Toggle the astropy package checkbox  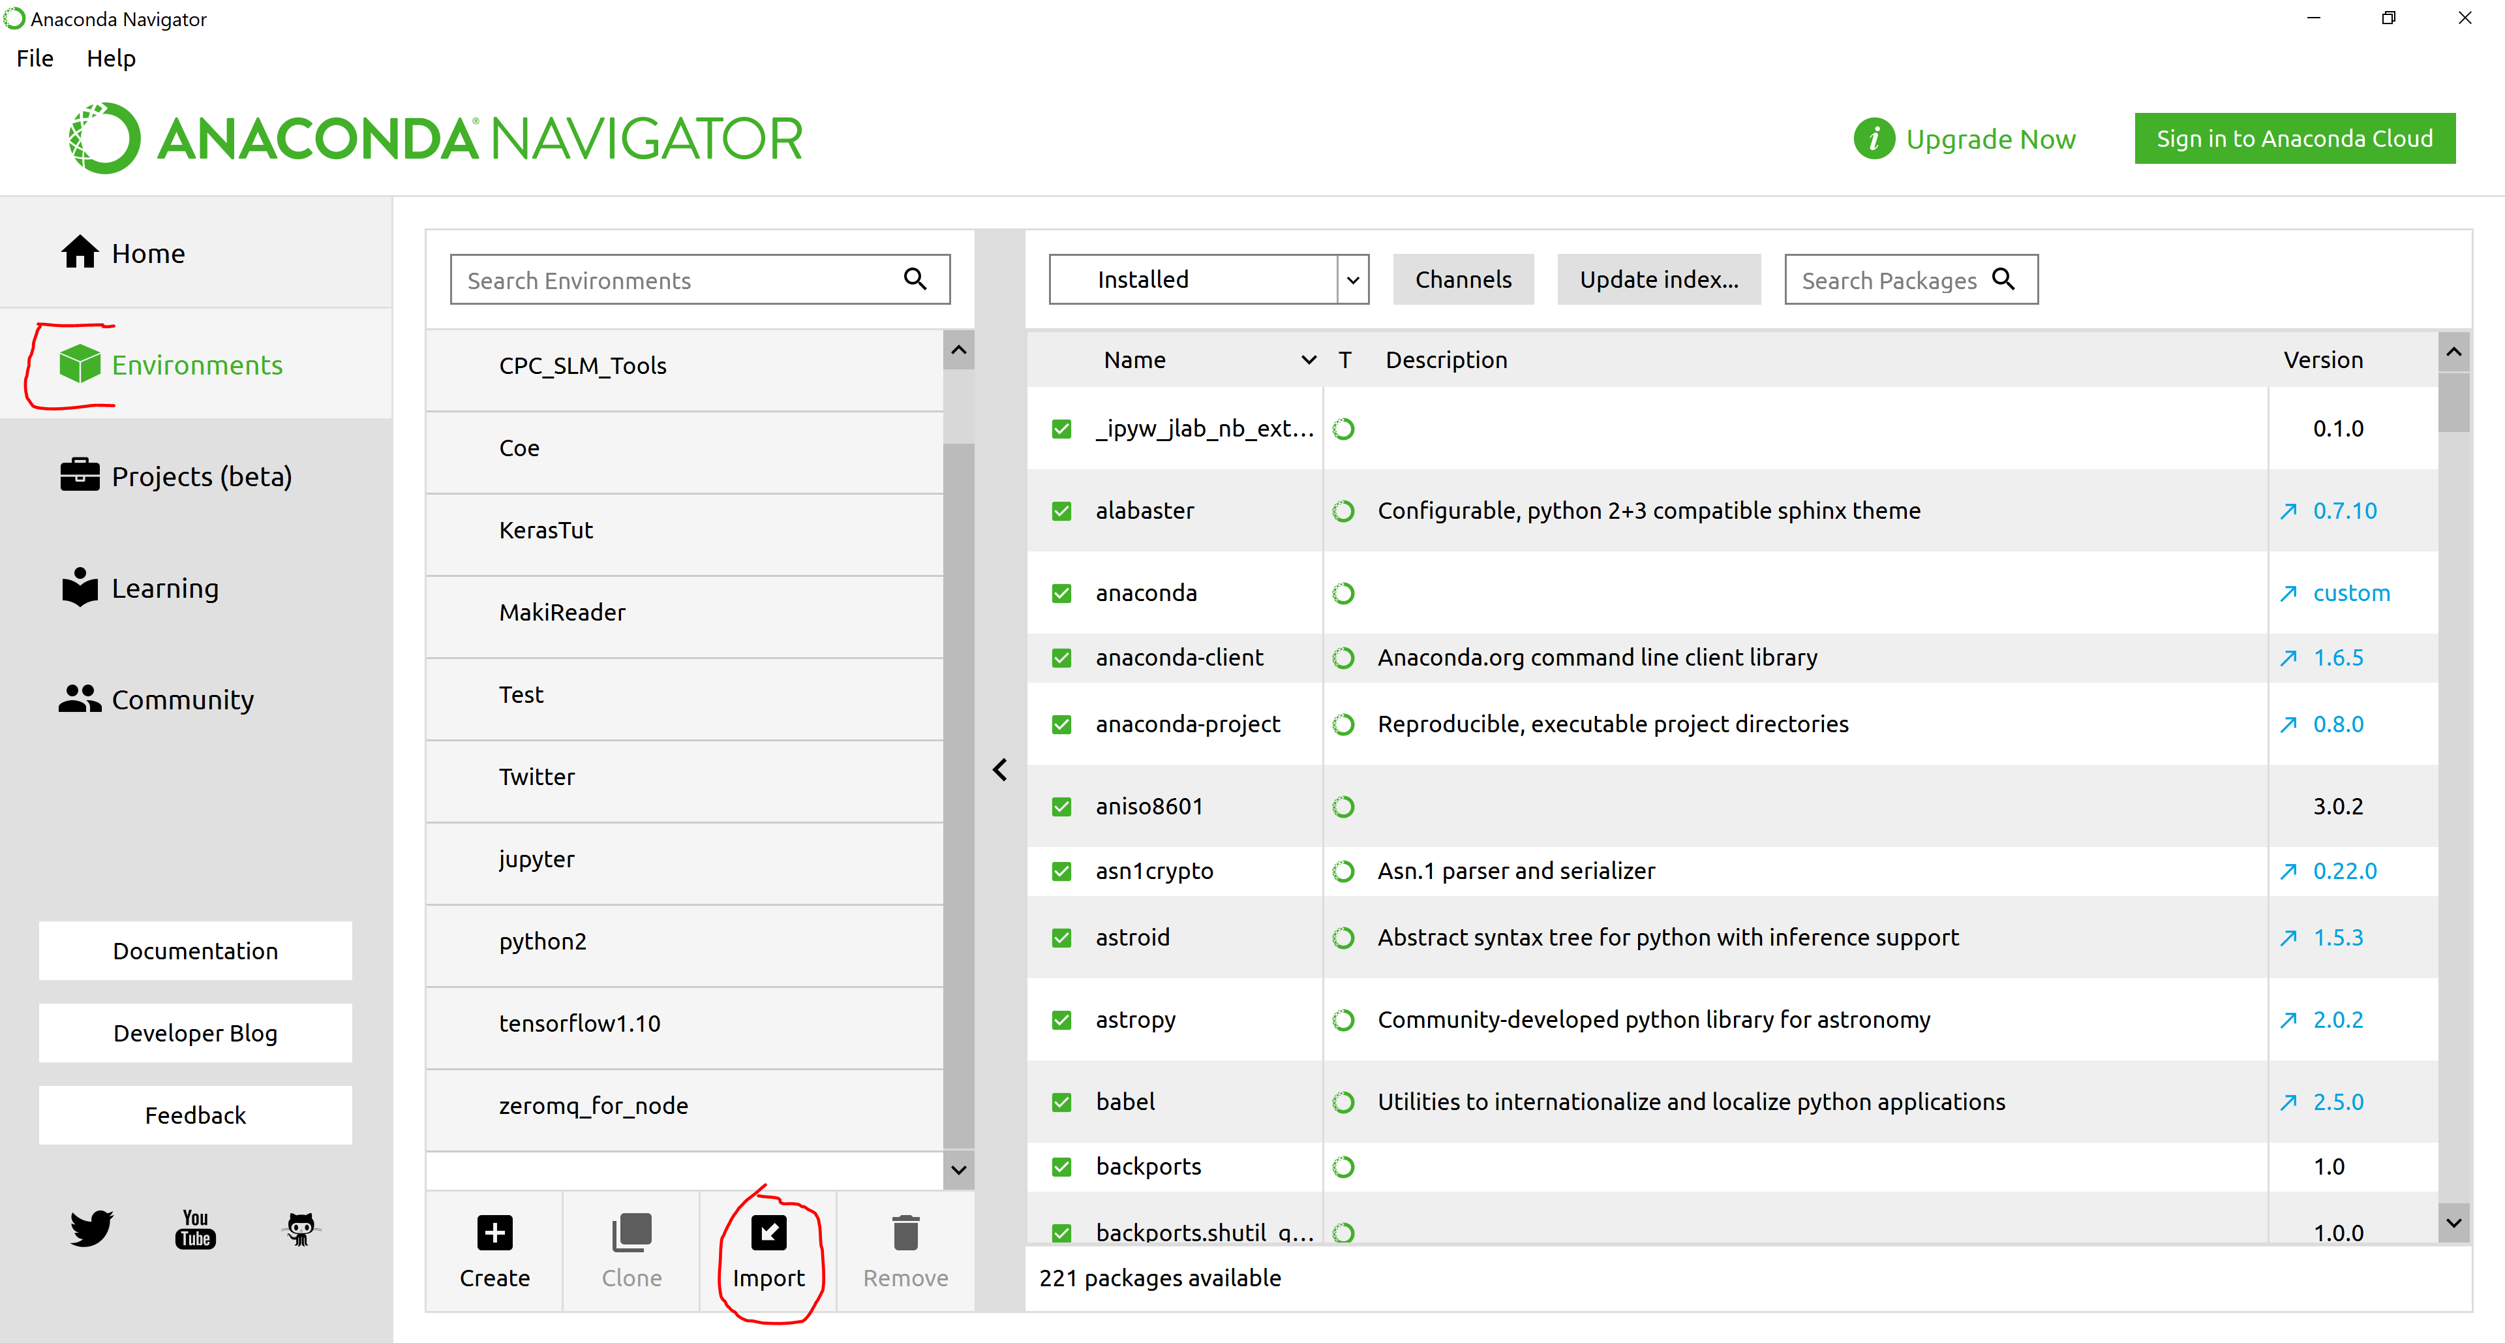[x=1061, y=1019]
